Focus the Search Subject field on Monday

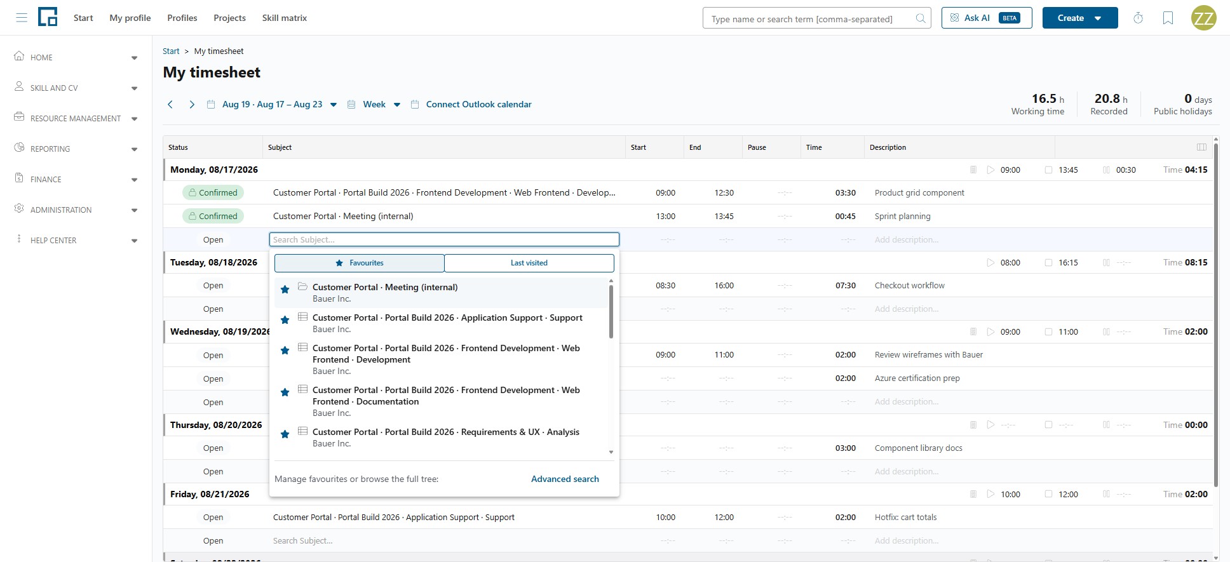444,239
